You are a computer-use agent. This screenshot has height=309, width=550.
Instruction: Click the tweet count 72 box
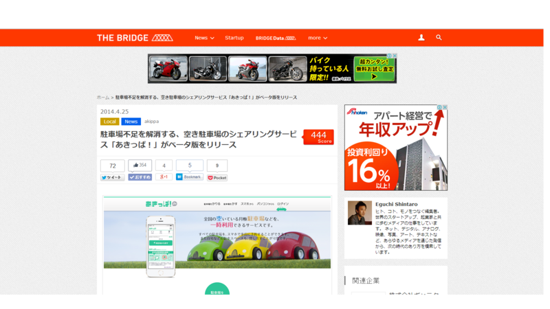(x=112, y=165)
